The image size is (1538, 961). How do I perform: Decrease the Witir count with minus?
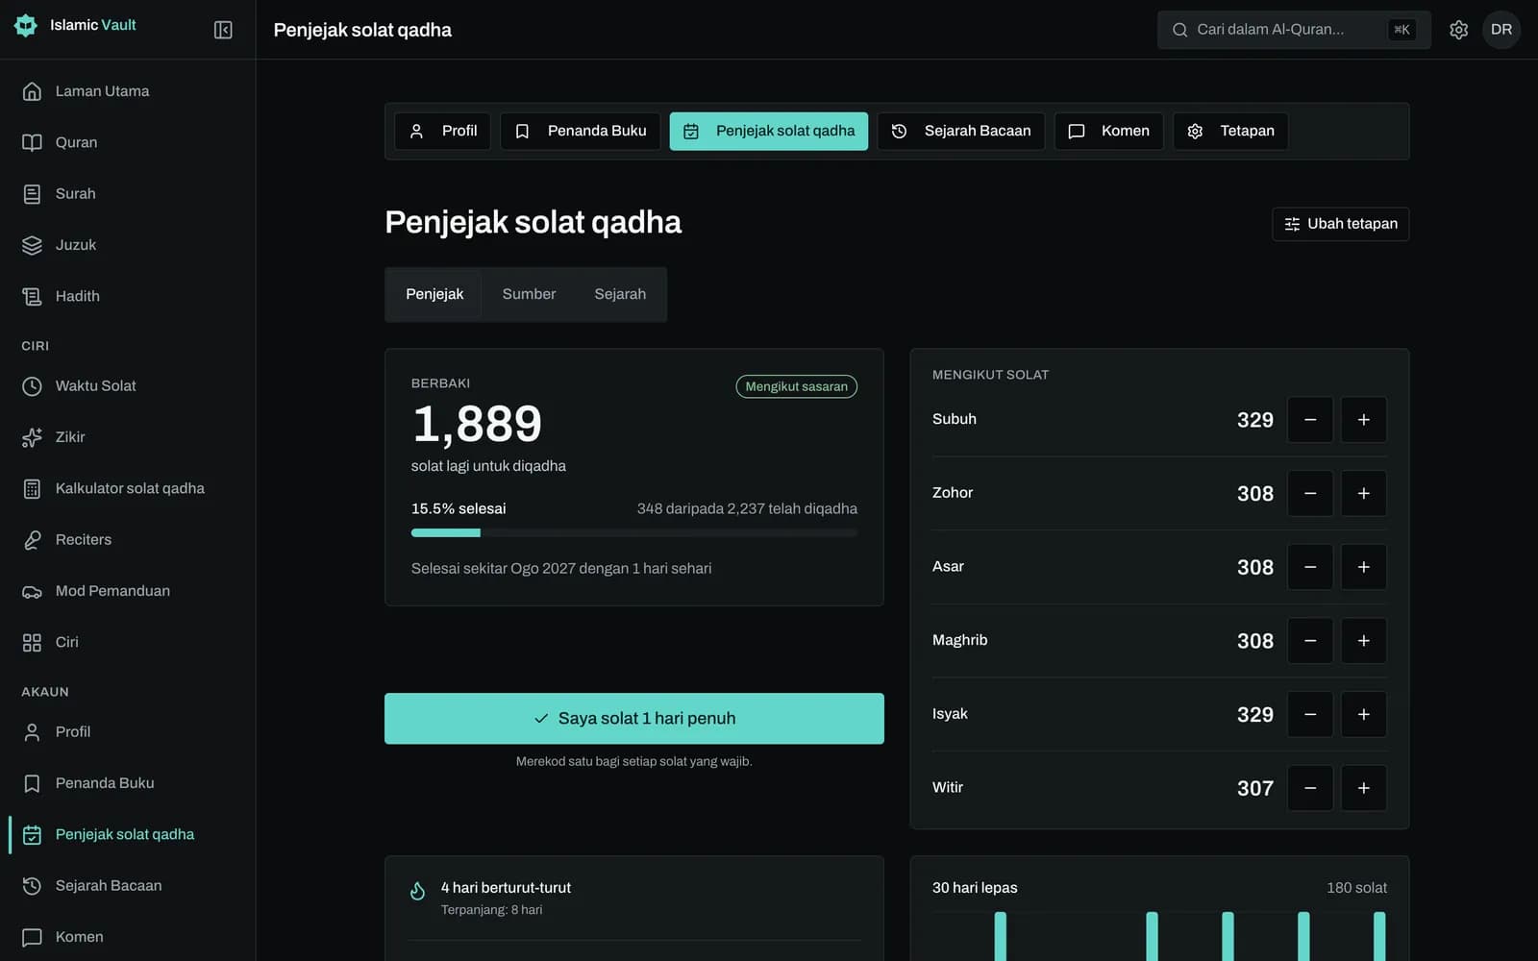pos(1310,788)
